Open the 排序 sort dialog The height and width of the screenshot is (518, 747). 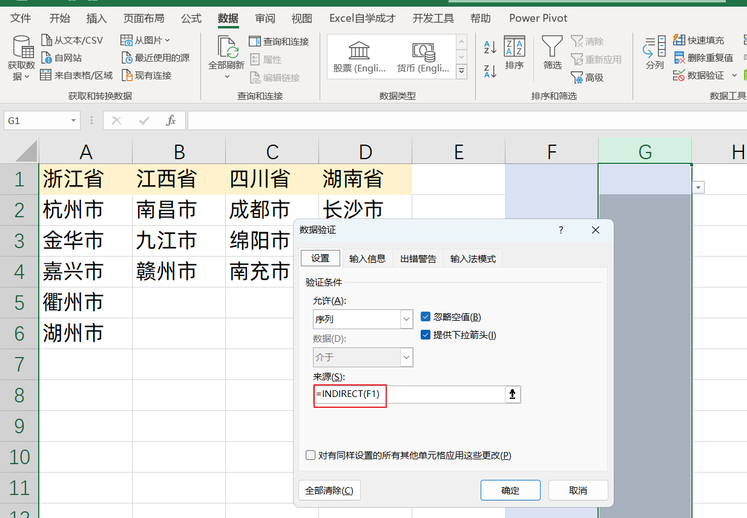[515, 53]
